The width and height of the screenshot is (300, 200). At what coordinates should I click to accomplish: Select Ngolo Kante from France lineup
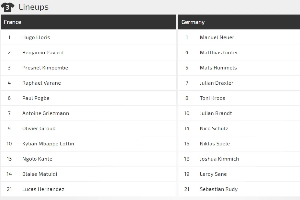(37, 159)
